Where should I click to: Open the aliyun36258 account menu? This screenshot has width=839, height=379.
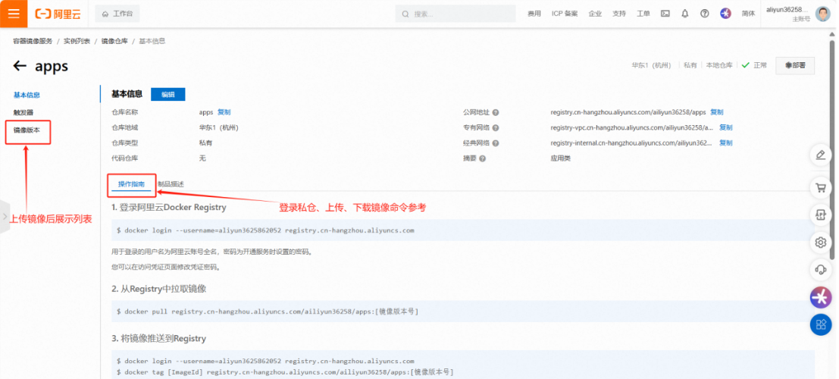(787, 14)
